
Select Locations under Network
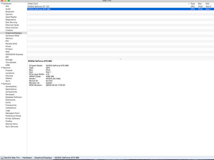(10, 73)
